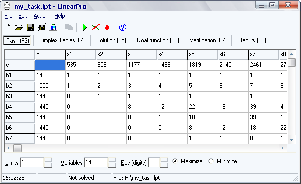Select the cell with value 2140 in row c

(233, 65)
